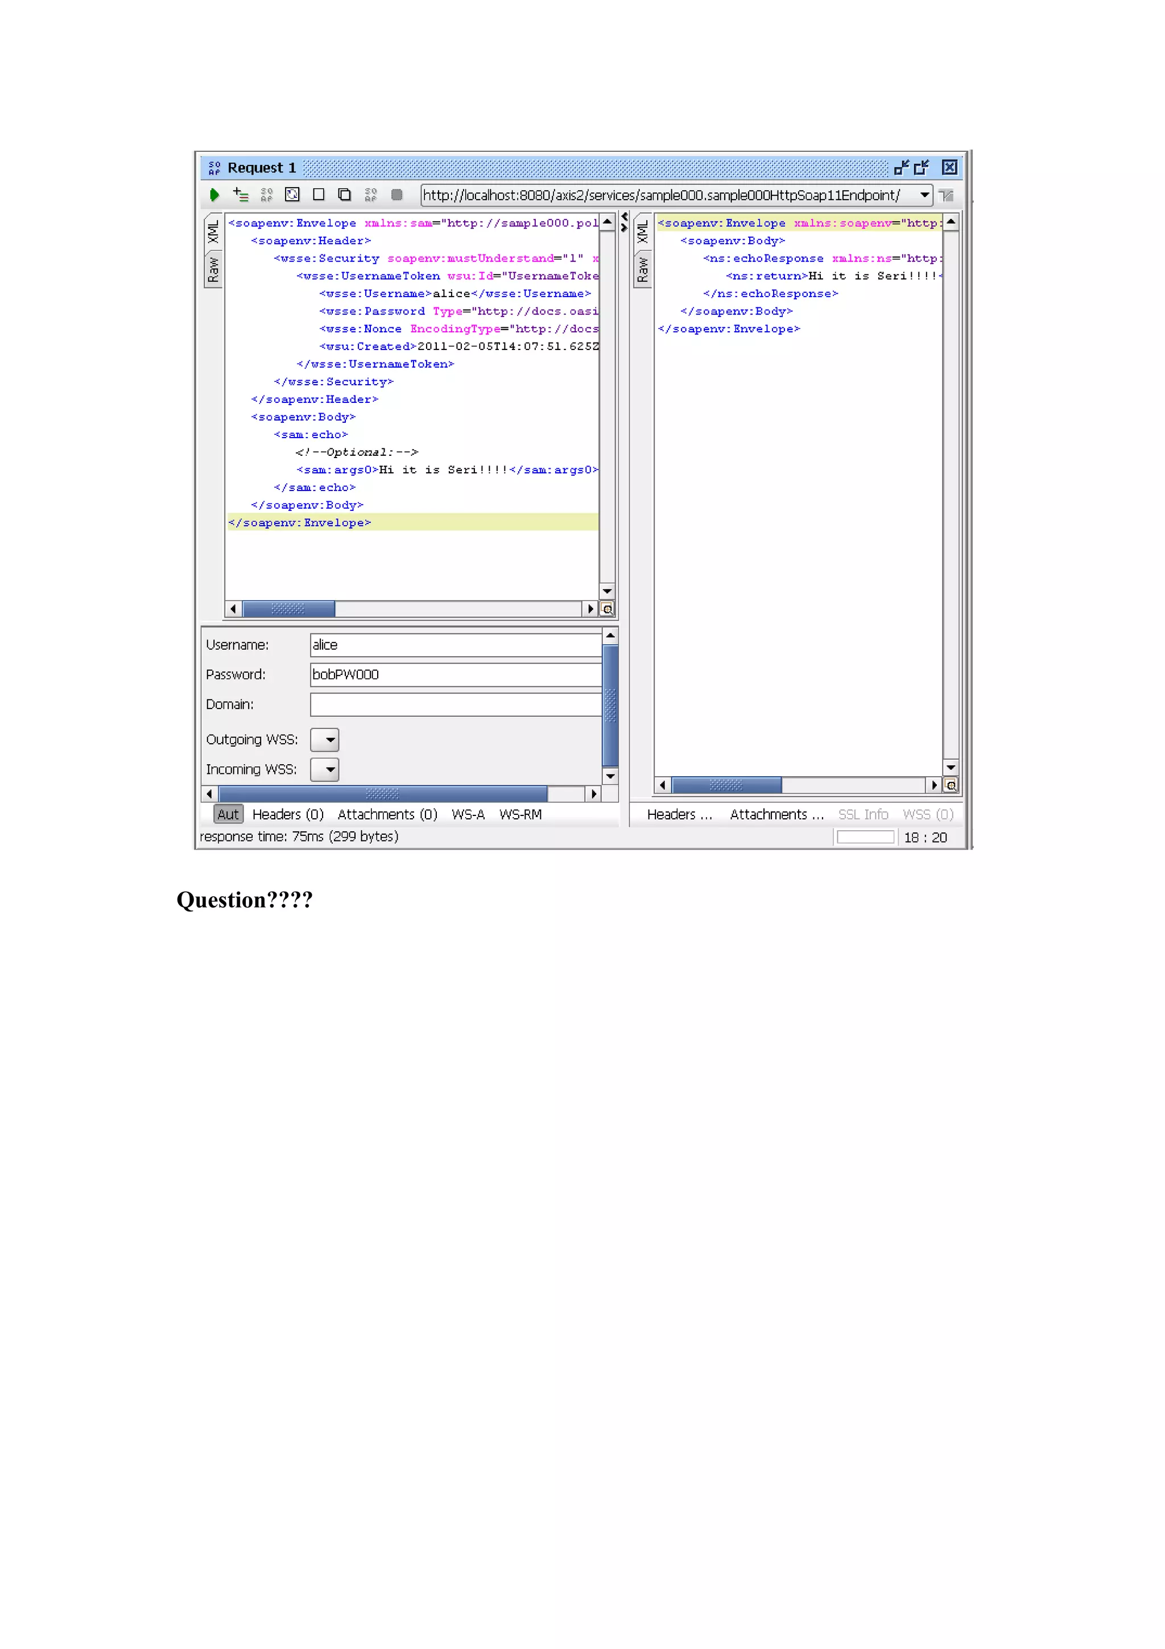
Task: Click the auth panel vertical scrollbar thumb
Action: [x=610, y=704]
